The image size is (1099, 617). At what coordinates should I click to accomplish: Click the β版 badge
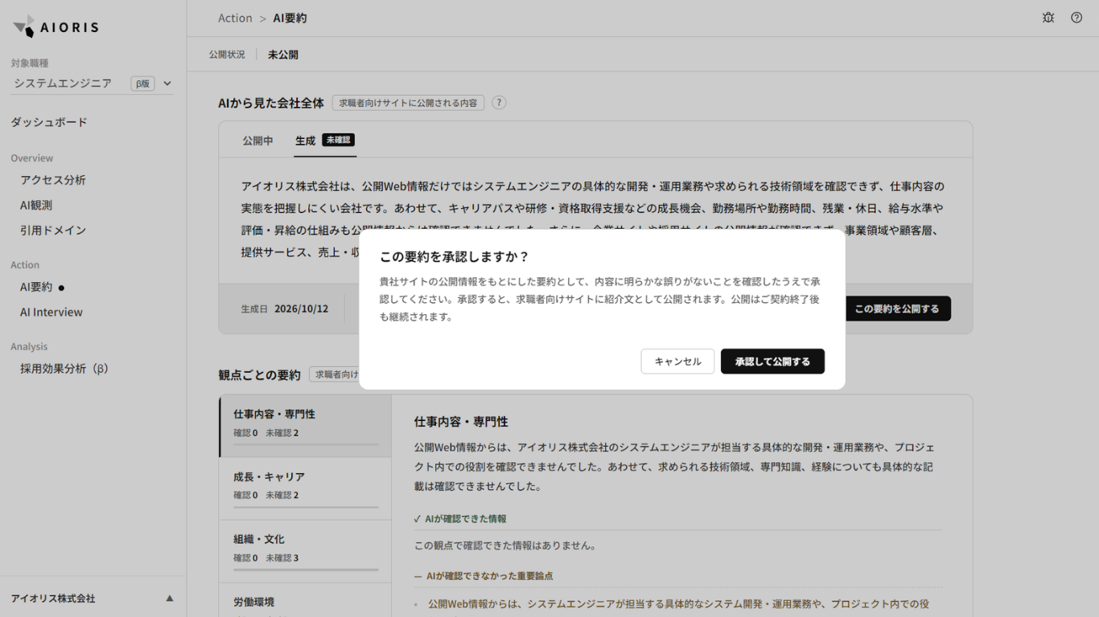[142, 84]
